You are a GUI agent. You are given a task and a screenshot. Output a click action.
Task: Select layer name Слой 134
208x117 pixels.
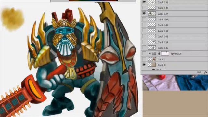point(163,14)
